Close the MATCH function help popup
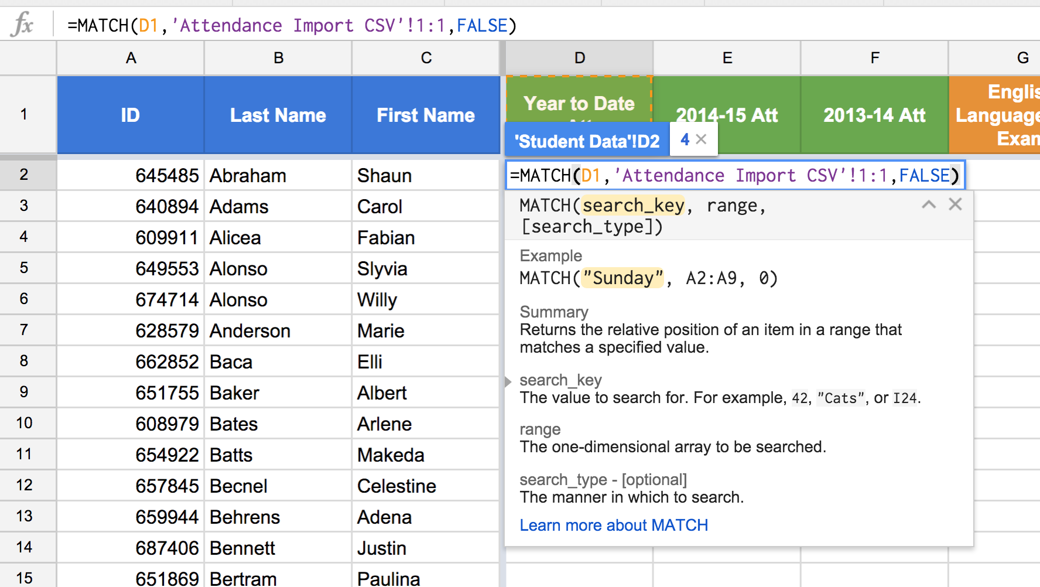The image size is (1040, 587). 955,204
